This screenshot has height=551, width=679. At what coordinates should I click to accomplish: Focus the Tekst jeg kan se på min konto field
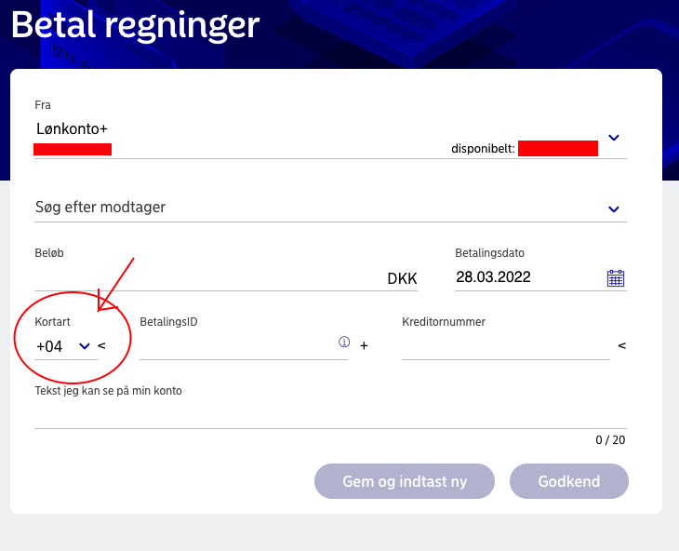(x=330, y=414)
